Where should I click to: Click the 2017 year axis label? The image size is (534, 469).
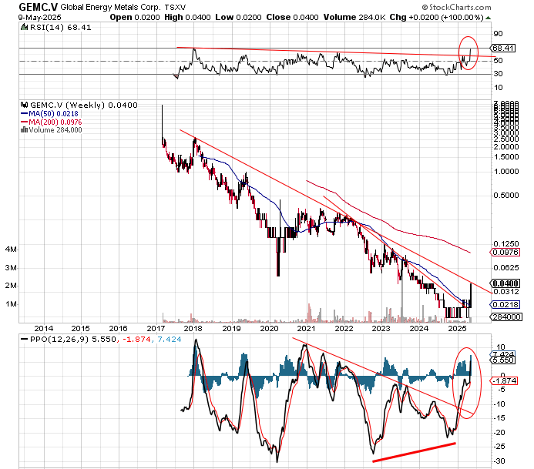(156, 328)
